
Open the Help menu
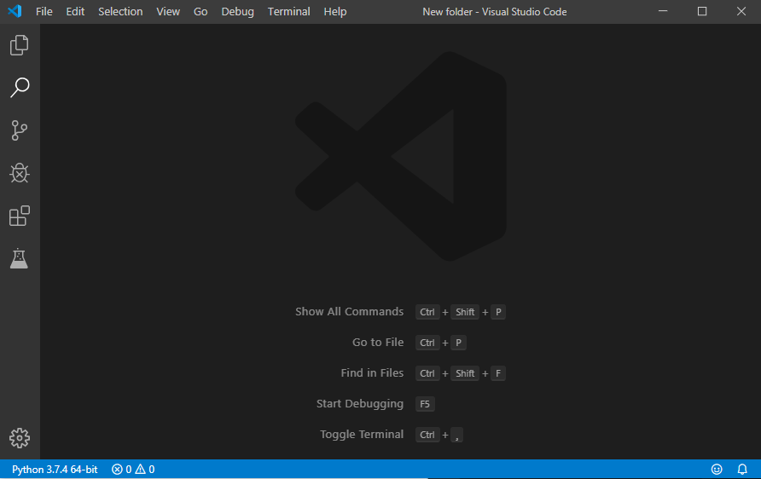335,12
